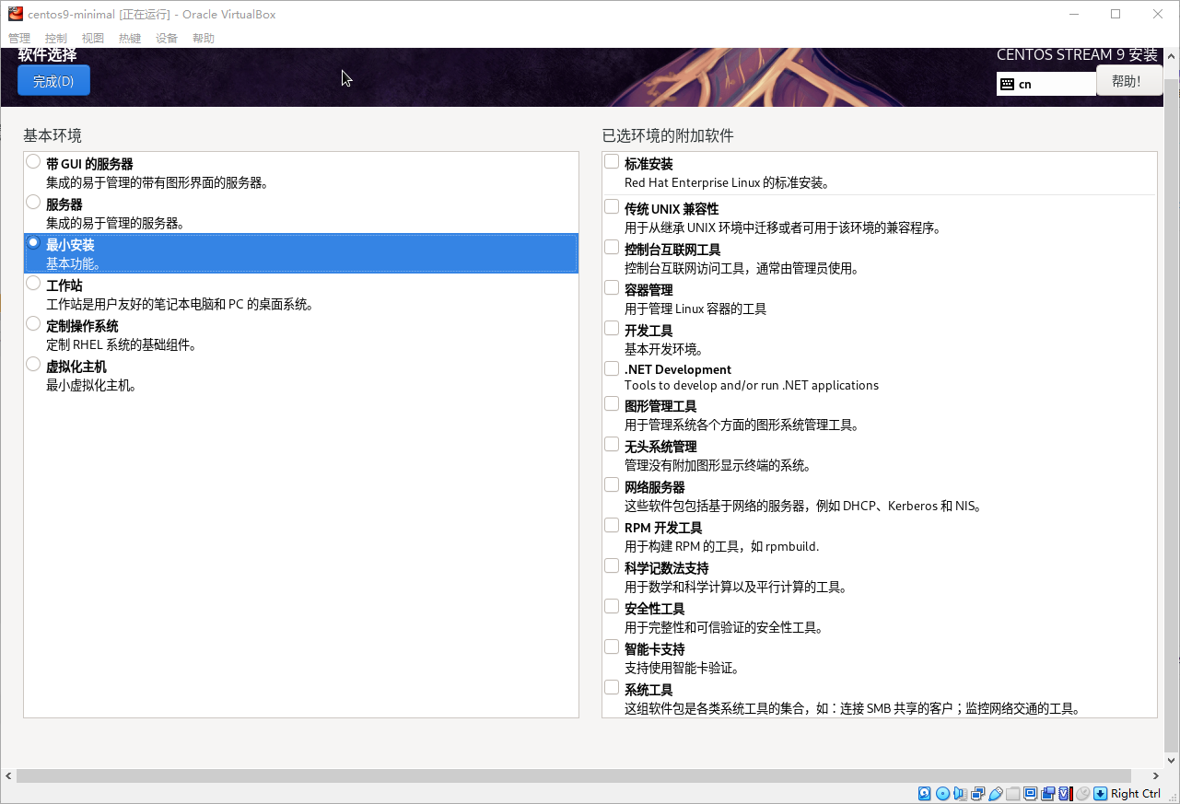Select the 带 GUI 的服务器 radio button
Viewport: 1180px width, 804px height.
tap(33, 162)
